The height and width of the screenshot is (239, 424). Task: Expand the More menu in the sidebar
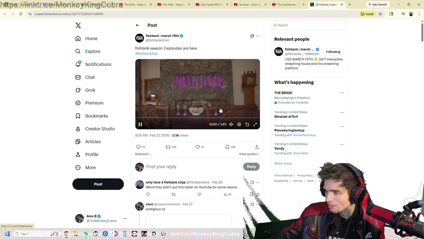point(85,168)
